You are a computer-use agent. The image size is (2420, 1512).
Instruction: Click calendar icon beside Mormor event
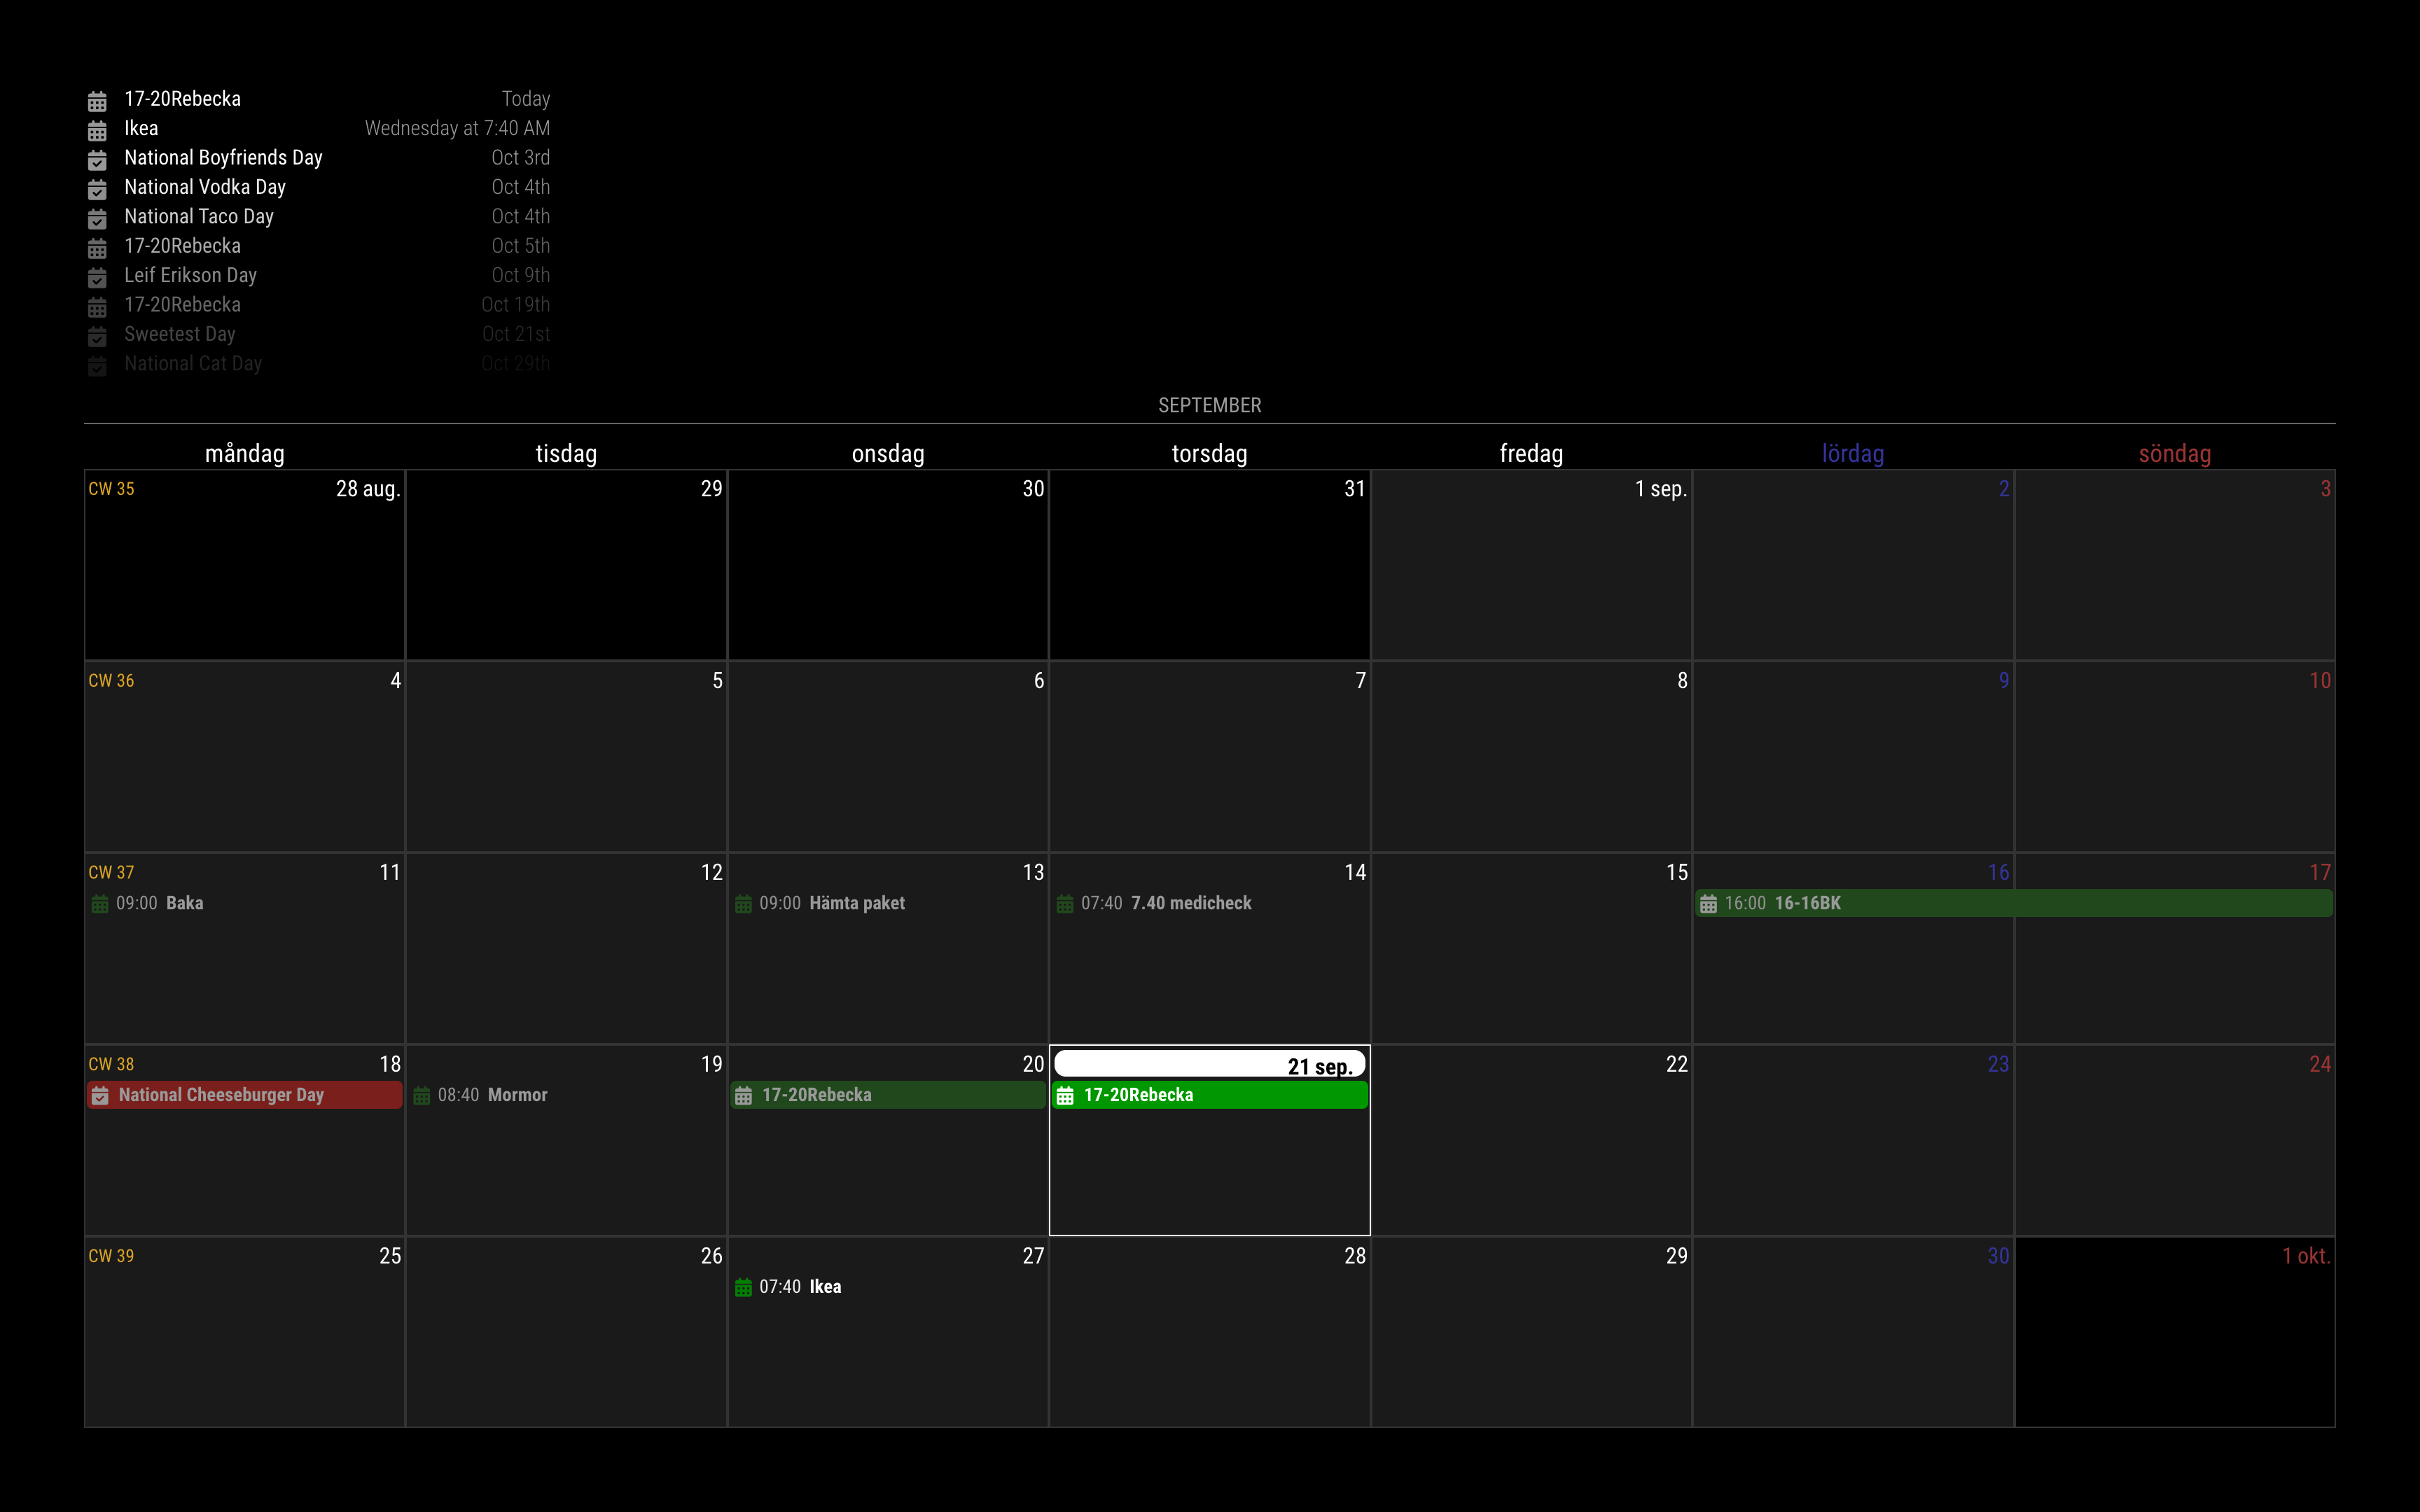(x=422, y=1096)
